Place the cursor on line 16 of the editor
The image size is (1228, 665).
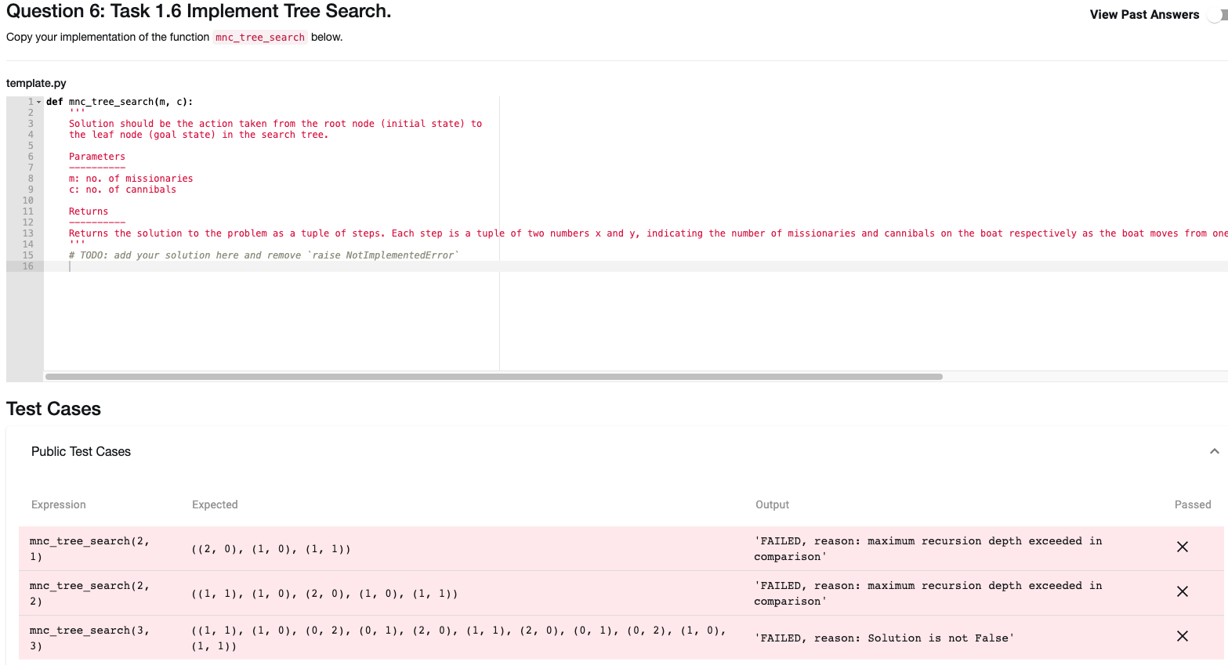(157, 266)
